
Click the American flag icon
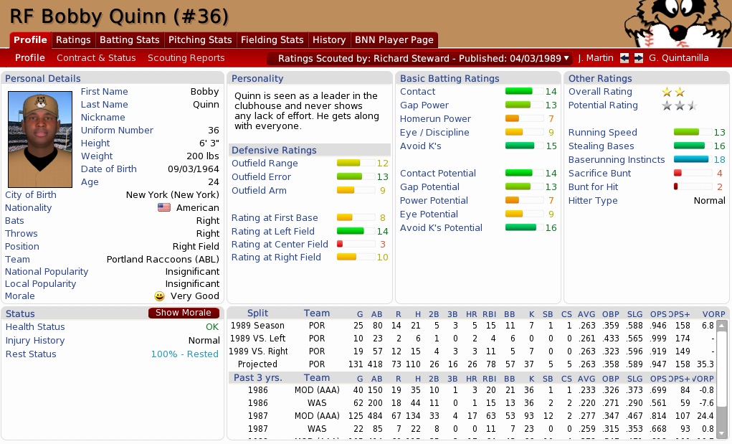coord(164,208)
